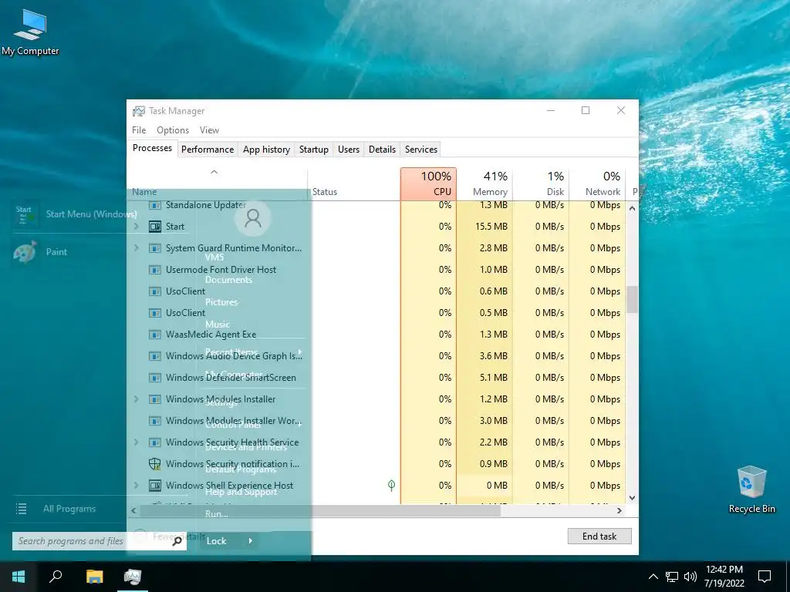Open Pictures in the start menu
Viewport: 790px width, 592px height.
tap(221, 302)
